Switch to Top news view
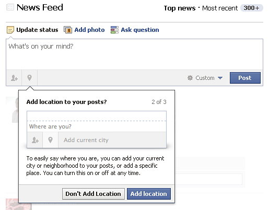Viewport: 269px width, 210px height. 180,8
